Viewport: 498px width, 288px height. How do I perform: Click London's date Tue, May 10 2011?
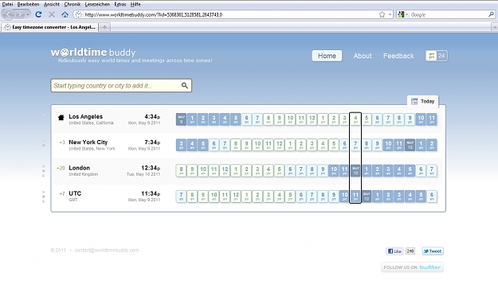pyautogui.click(x=144, y=174)
